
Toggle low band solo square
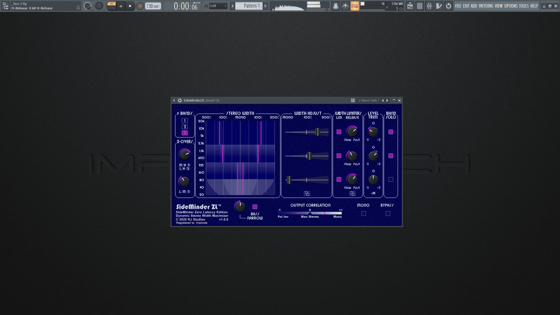(x=391, y=179)
